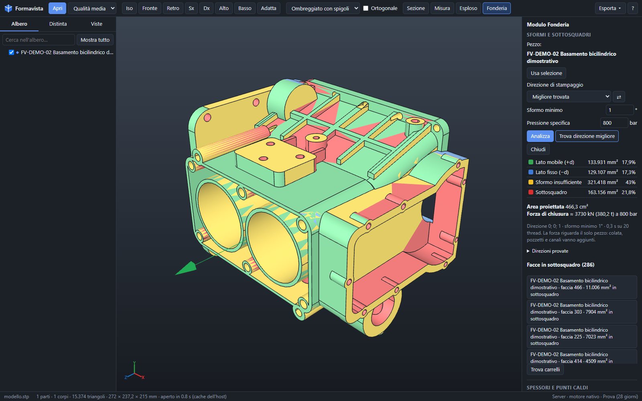Open the Esporta menu

pos(609,8)
